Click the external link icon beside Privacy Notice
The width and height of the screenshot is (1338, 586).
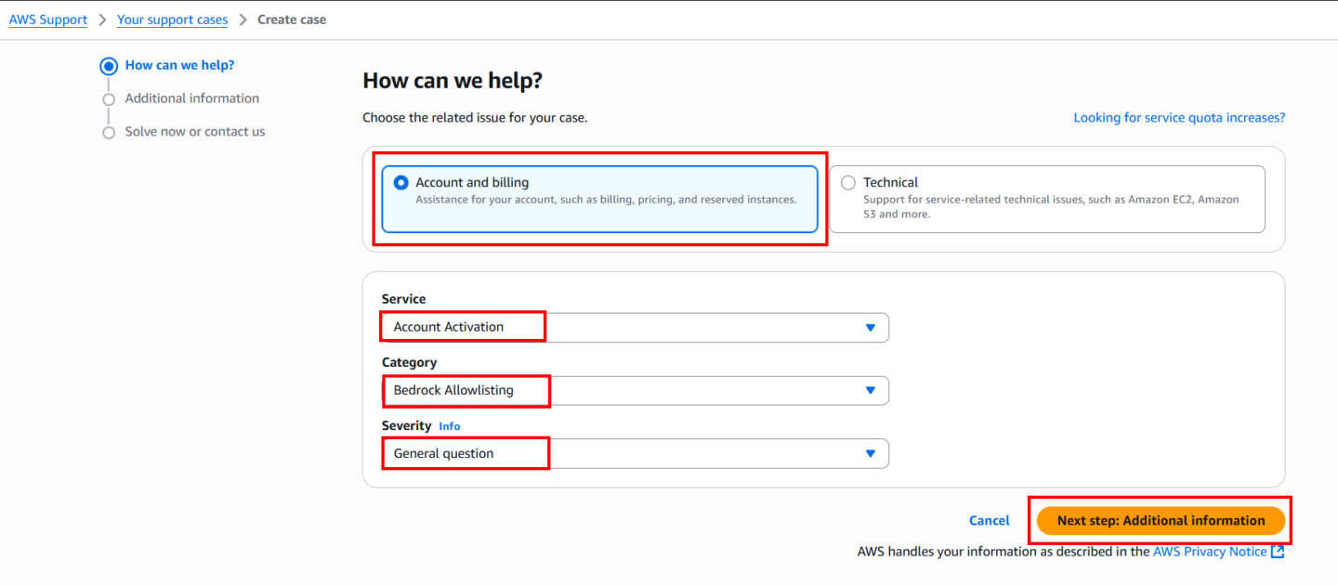[x=1278, y=552]
